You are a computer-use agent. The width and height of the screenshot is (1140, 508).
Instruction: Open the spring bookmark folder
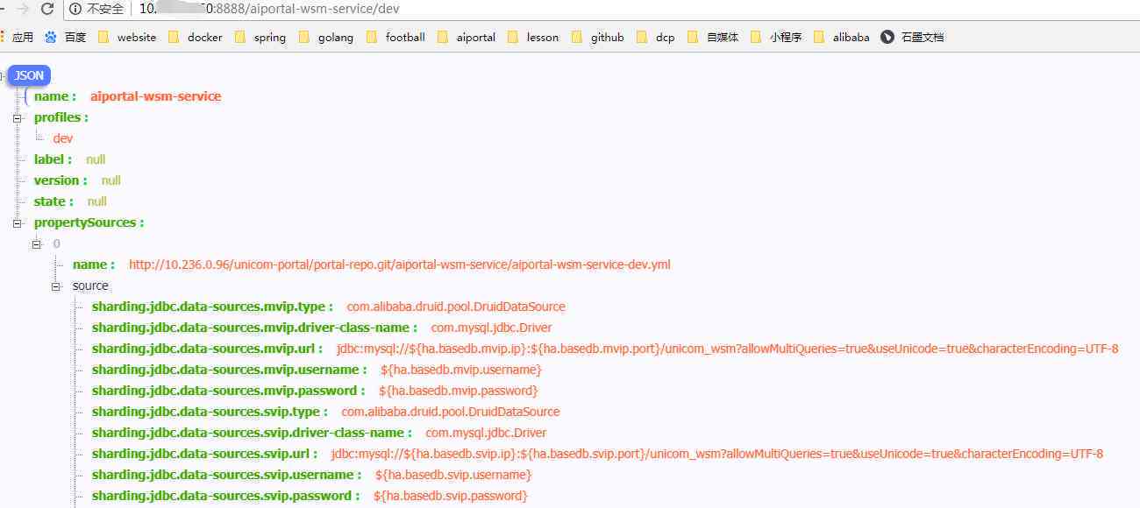click(x=260, y=37)
